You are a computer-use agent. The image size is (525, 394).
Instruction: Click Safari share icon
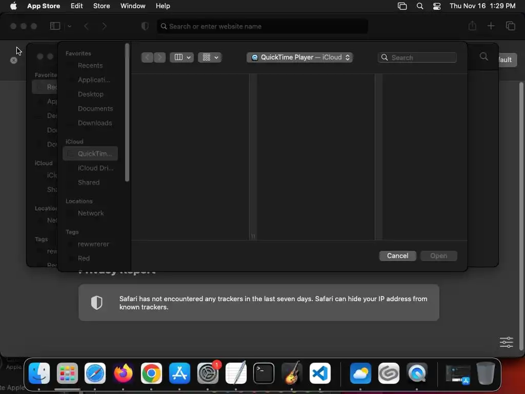[472, 26]
